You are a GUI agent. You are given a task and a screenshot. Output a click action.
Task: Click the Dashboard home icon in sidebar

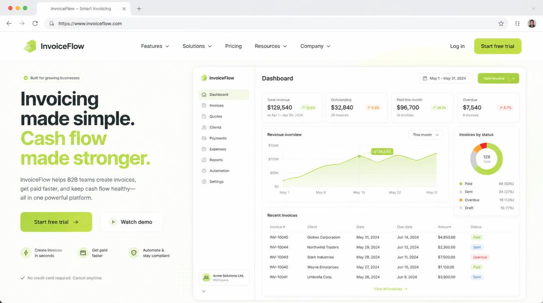point(204,94)
